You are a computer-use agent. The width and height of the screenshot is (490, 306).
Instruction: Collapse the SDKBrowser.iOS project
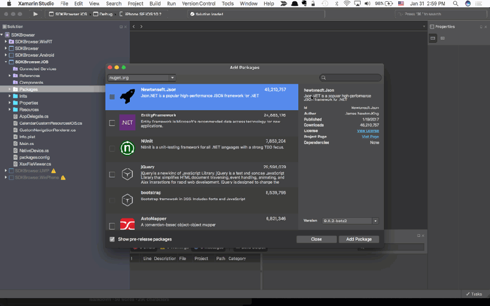click(x=6, y=62)
